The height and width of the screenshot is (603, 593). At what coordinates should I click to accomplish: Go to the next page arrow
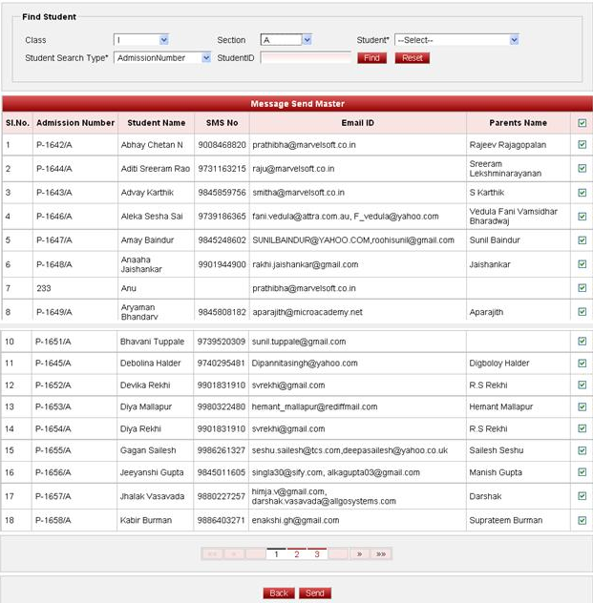pos(359,553)
